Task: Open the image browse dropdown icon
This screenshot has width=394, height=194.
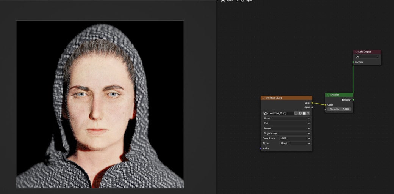Action: (266, 114)
